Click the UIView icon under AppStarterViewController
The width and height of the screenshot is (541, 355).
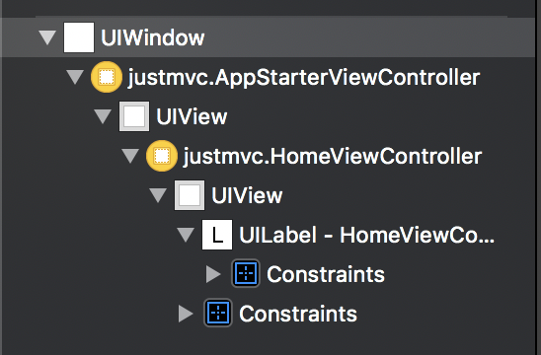pos(134,116)
